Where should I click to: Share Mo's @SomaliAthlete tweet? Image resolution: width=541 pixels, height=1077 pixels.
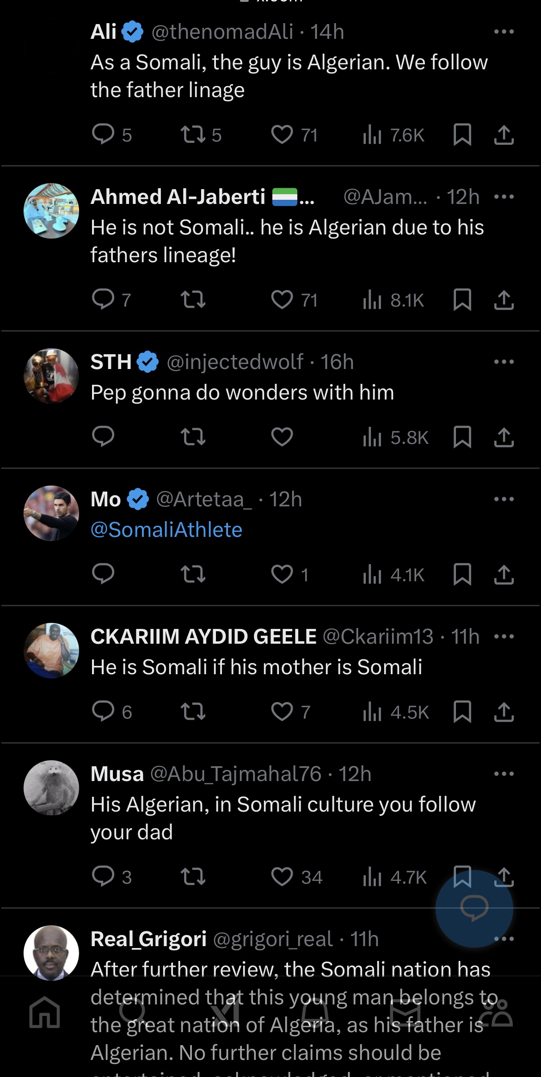504,574
